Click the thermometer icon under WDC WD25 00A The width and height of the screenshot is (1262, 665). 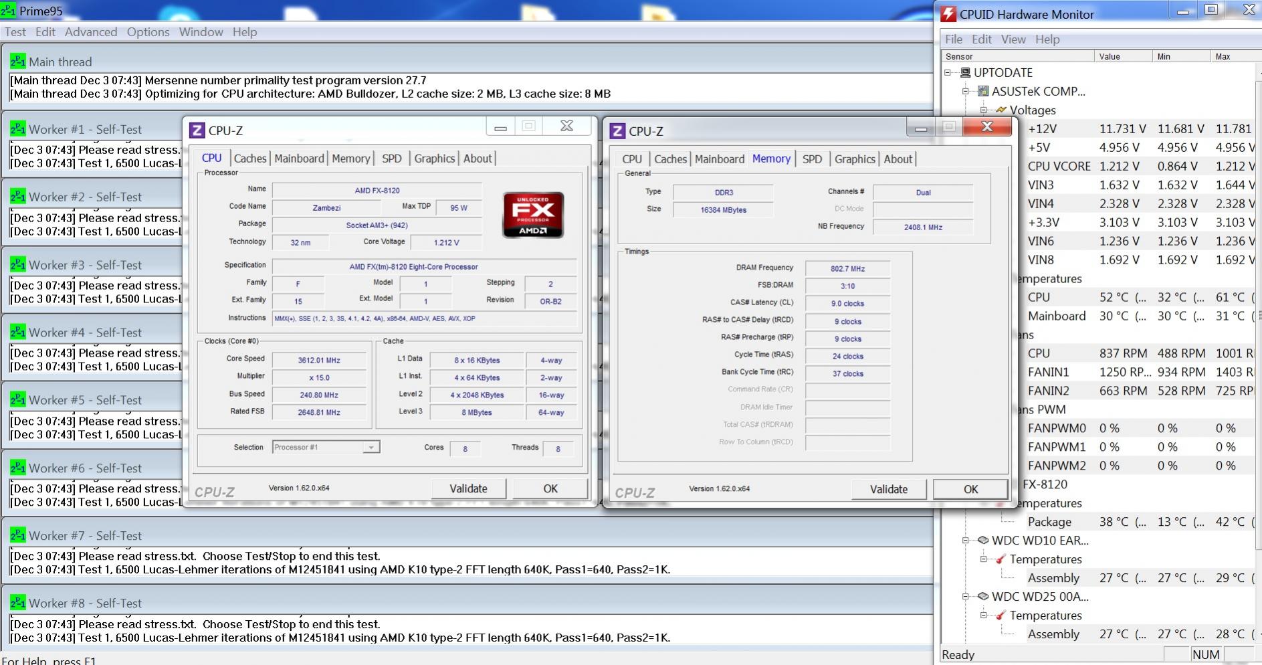pyautogui.click(x=1001, y=615)
